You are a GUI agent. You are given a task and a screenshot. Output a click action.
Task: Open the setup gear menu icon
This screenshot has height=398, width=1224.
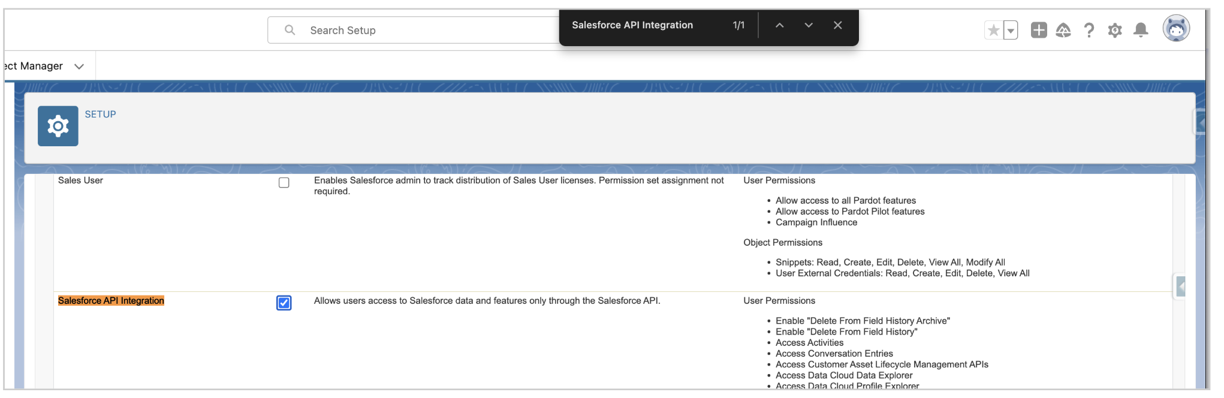tap(1115, 30)
